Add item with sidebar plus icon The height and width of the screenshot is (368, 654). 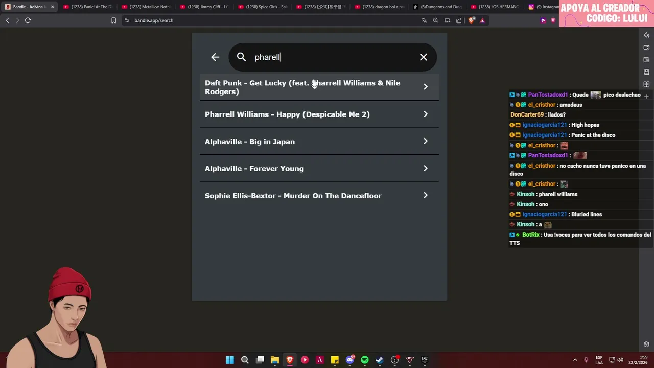point(646,96)
